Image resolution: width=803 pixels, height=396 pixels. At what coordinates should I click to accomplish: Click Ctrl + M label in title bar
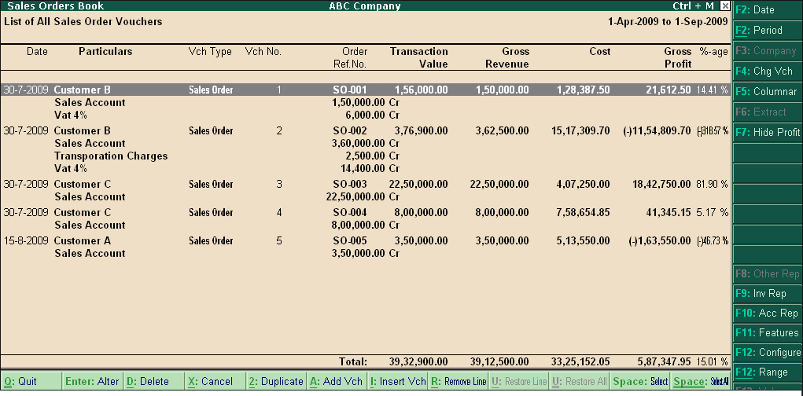click(694, 6)
